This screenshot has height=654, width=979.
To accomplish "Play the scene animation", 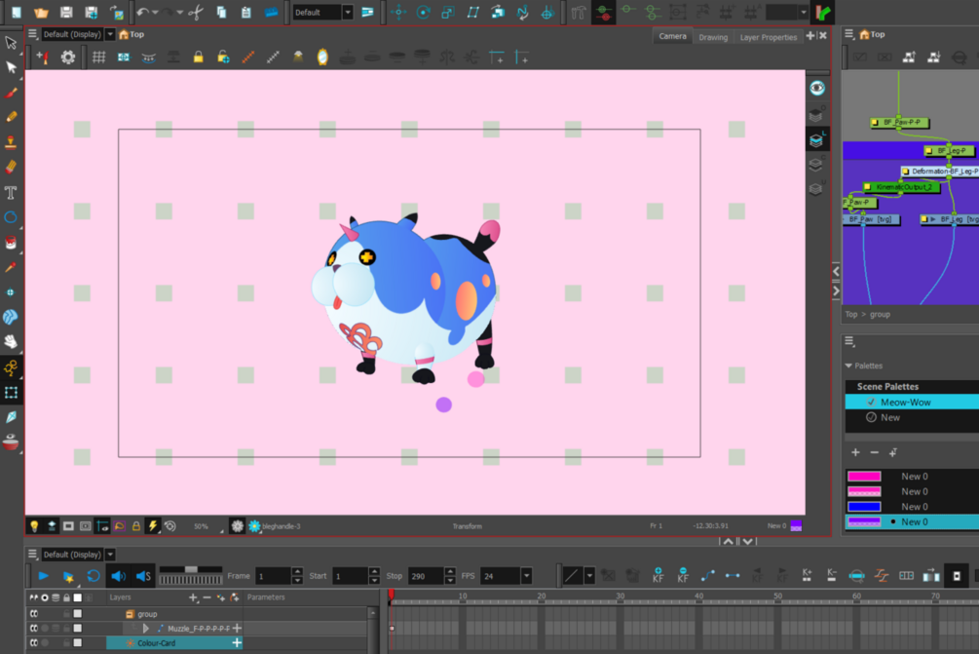I will (x=42, y=576).
